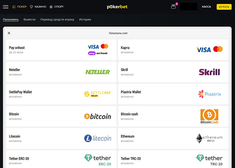
Task: Pick the Neteller logo option
Action: click(97, 72)
